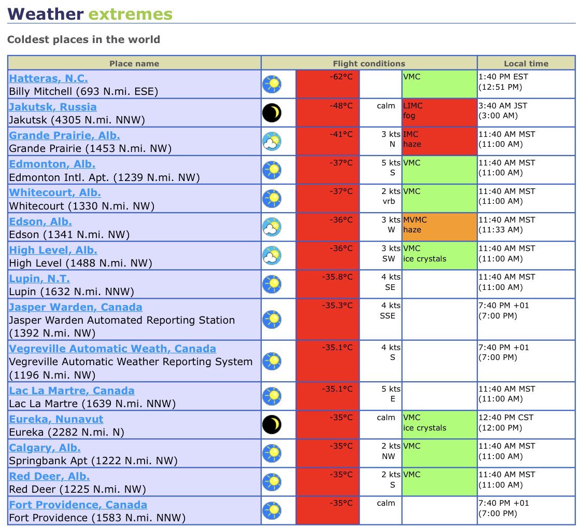The height and width of the screenshot is (527, 583).
Task: Click 'VMC ice crystals' in Eureka row
Action: (439, 425)
